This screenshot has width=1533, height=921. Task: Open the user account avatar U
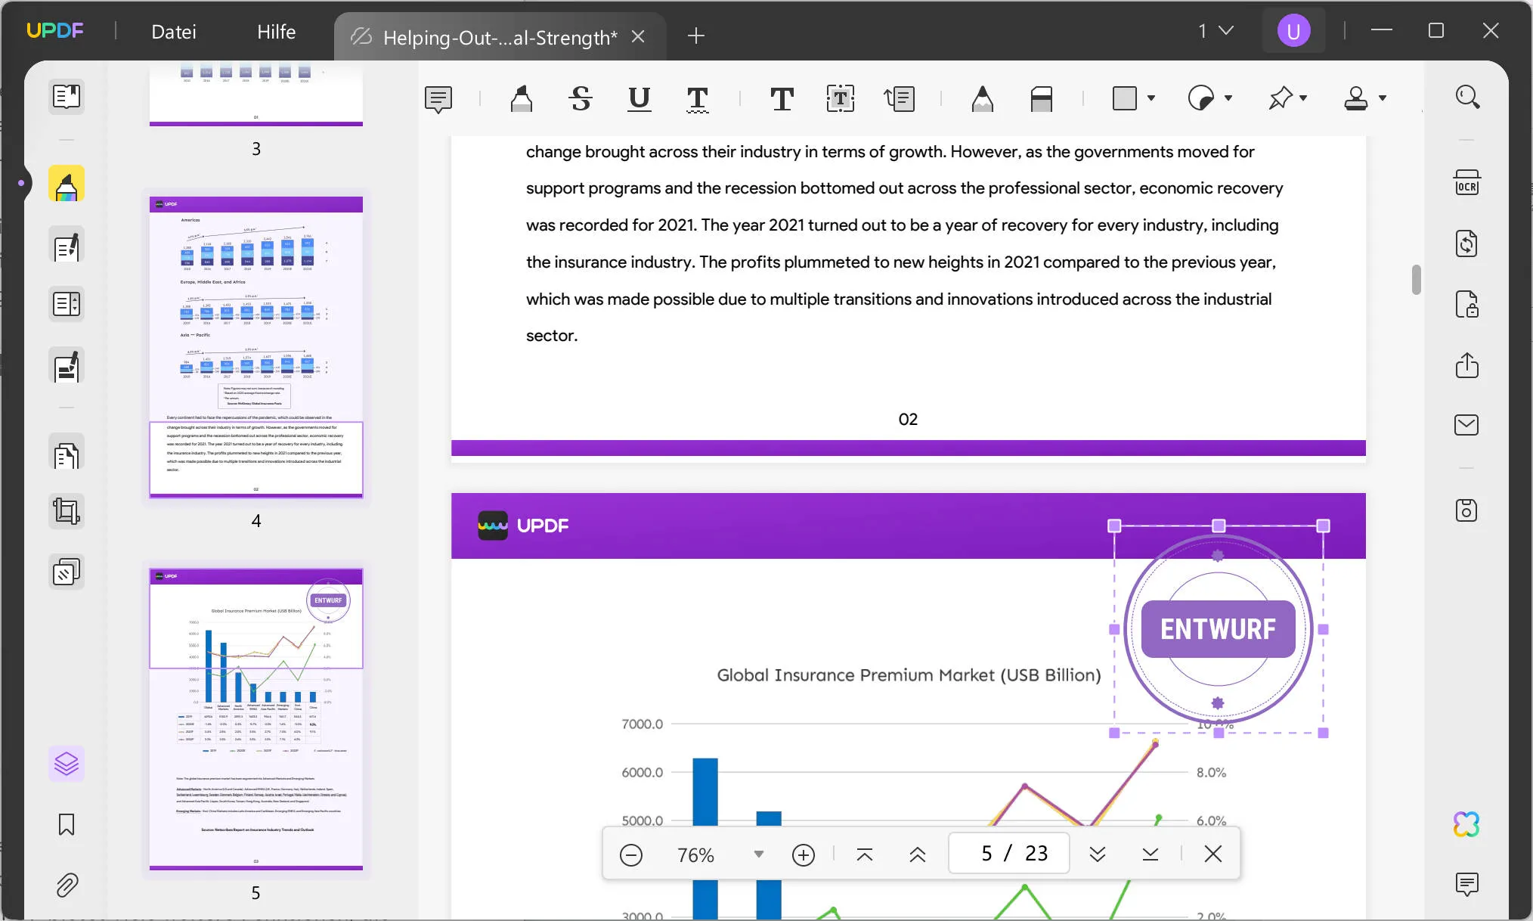[x=1293, y=31]
